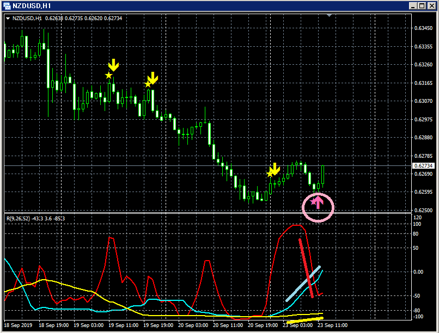Click the 0.63070 price scale label

click(423, 101)
